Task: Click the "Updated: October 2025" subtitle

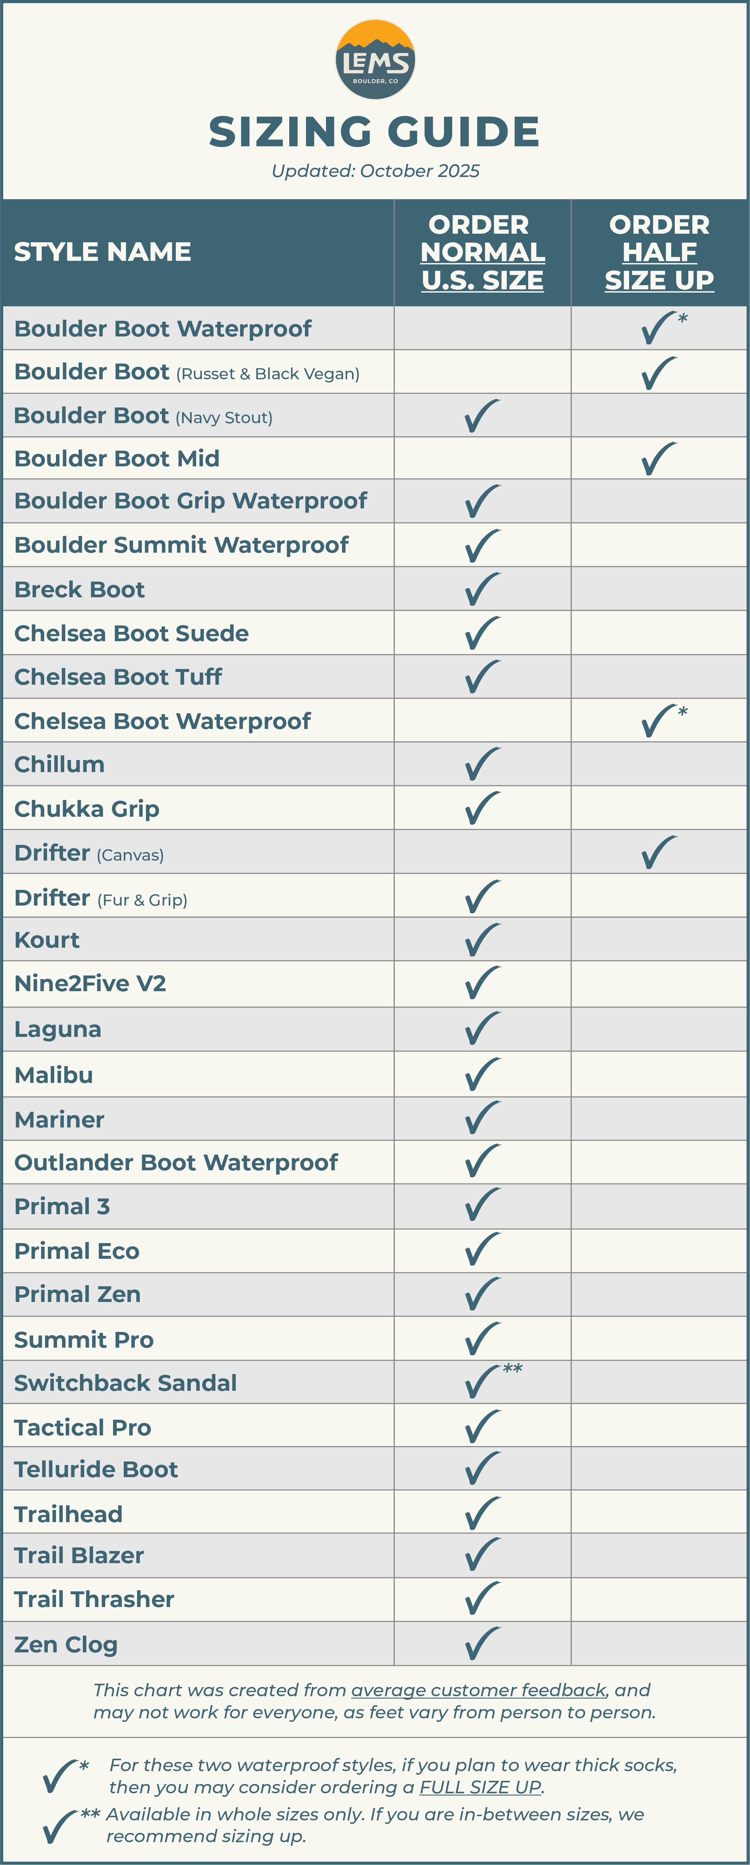Action: (x=375, y=171)
